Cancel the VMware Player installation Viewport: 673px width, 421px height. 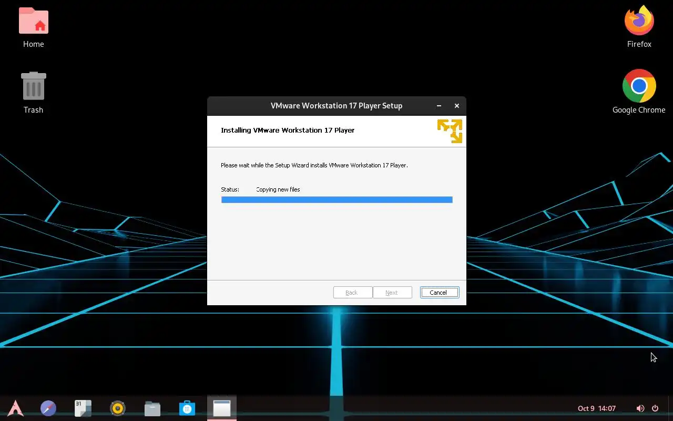[x=440, y=293]
